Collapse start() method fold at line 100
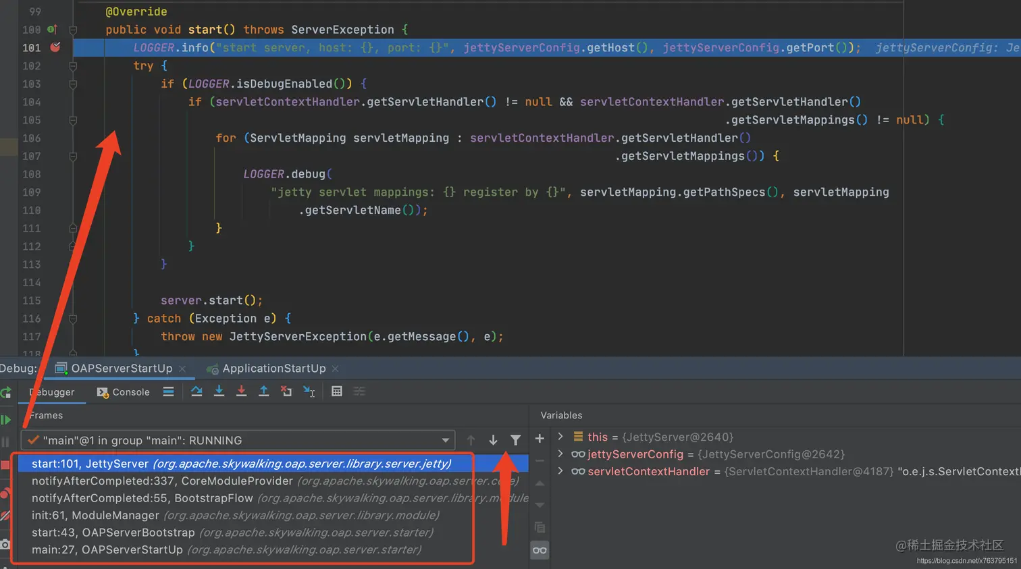 [x=73, y=30]
